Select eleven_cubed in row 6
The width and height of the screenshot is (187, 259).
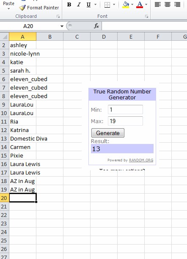22,79
